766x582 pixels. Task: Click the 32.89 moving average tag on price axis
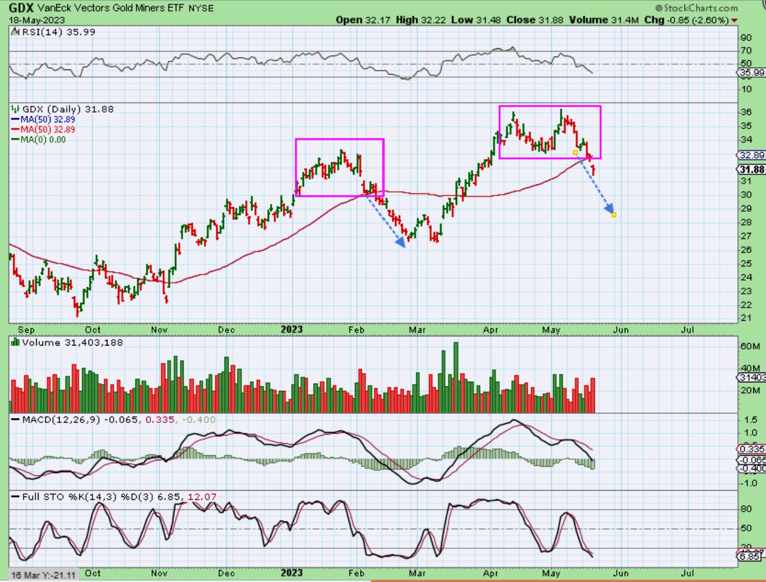pos(752,156)
